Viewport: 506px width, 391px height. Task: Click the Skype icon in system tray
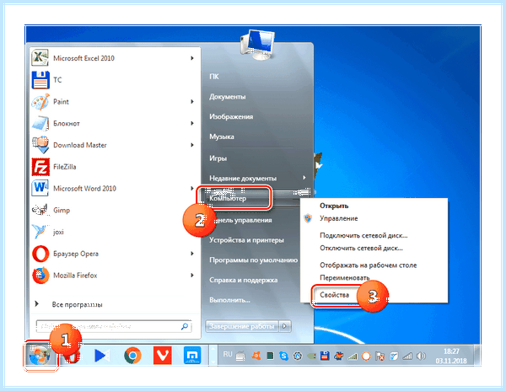pyautogui.click(x=284, y=356)
